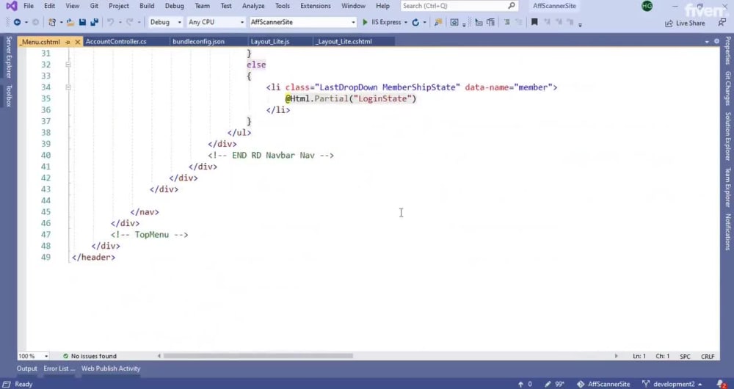This screenshot has height=389, width=734.
Task: Click the New Project toolbar icon
Action: pos(52,22)
